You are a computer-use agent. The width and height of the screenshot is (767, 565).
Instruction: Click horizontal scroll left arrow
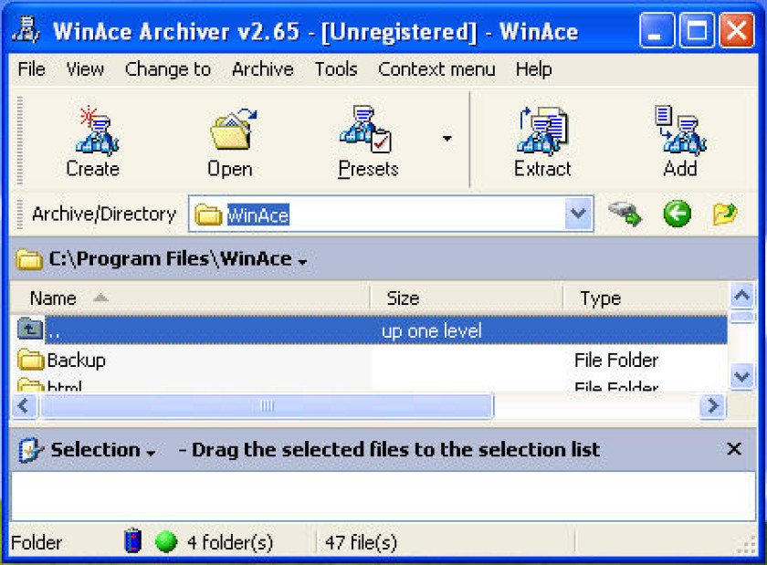point(24,405)
